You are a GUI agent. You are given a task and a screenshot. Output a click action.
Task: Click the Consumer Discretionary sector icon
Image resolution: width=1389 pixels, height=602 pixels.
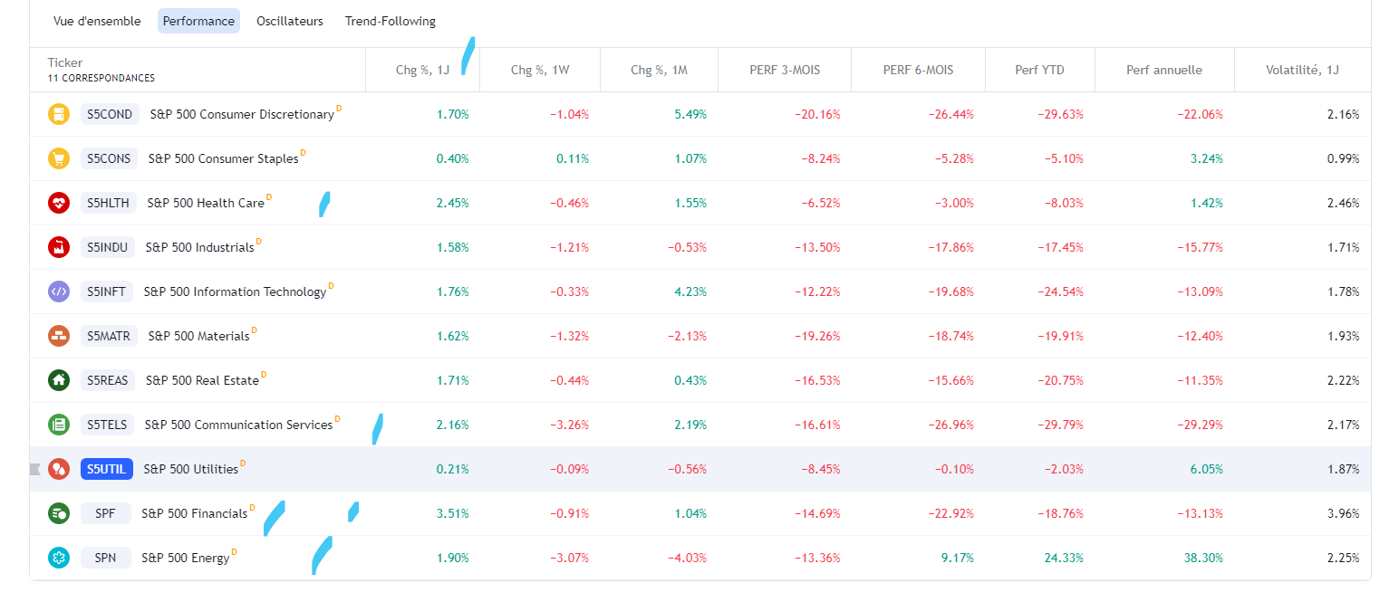59,114
